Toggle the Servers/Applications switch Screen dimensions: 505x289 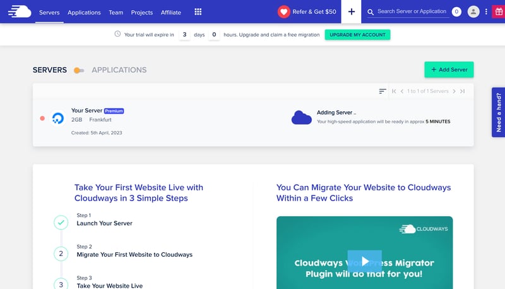(x=79, y=70)
